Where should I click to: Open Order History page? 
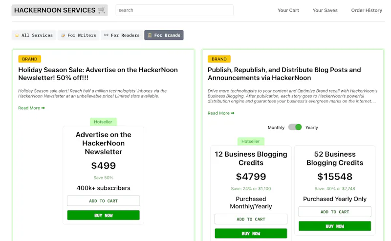367,10
